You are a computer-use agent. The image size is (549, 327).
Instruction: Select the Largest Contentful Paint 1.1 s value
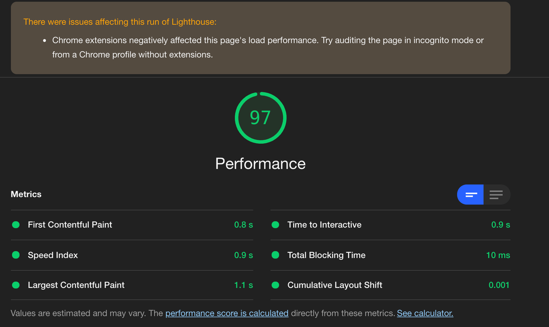tap(243, 285)
